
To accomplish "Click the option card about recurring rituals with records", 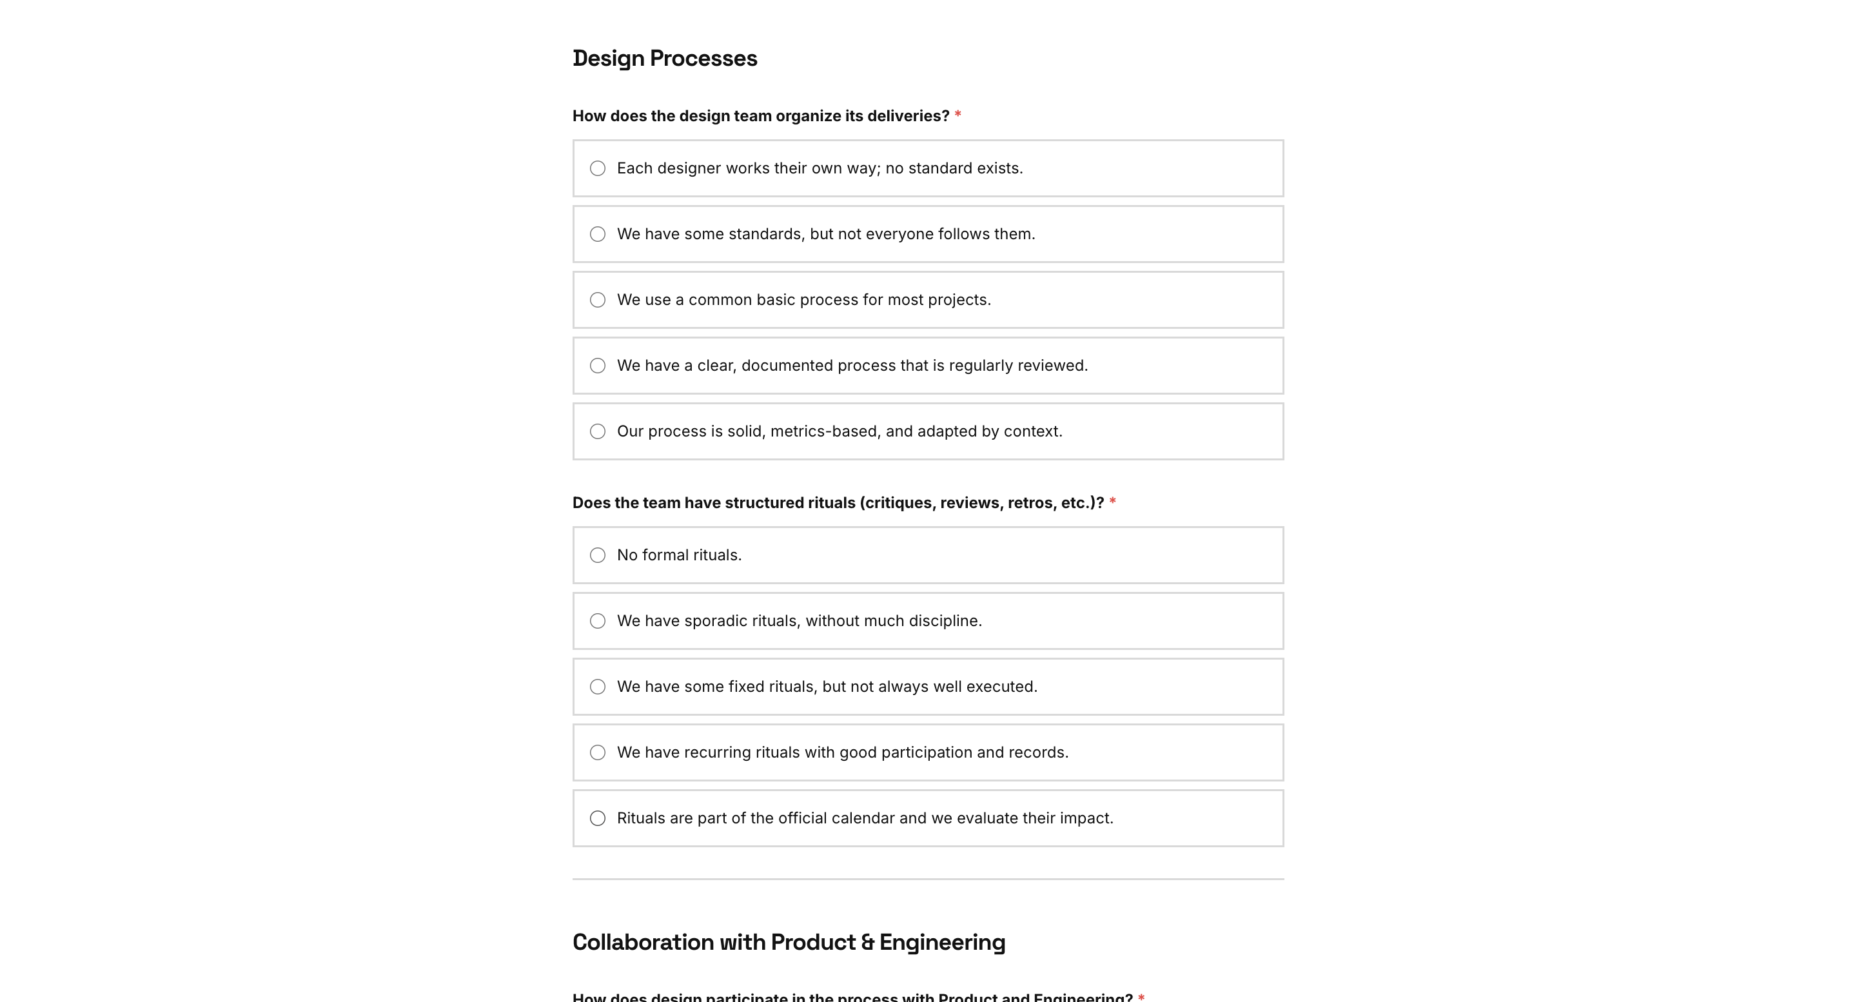I will [928, 752].
